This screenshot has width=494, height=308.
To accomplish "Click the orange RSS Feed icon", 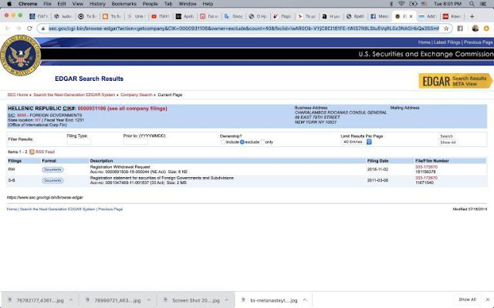I will (x=32, y=152).
